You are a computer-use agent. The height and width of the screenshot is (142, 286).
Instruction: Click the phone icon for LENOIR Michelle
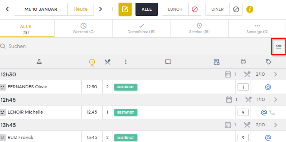pos(272,112)
